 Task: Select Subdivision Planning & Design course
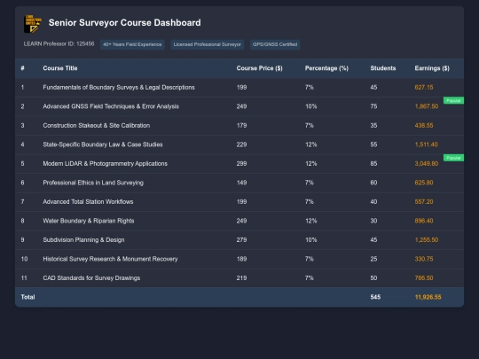click(83, 240)
